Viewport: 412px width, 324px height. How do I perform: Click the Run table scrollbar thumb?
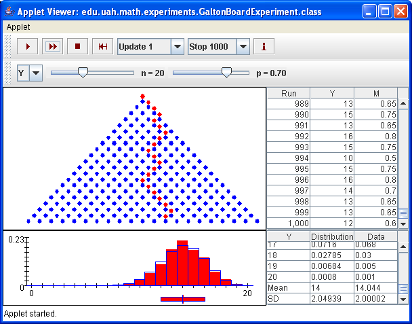pos(403,213)
